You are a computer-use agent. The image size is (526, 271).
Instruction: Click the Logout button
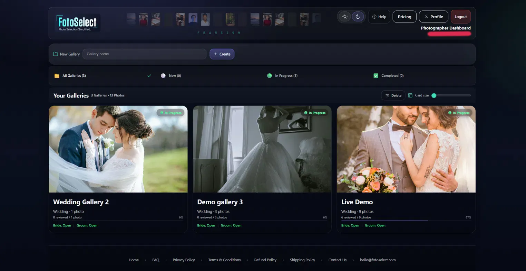pos(460,17)
